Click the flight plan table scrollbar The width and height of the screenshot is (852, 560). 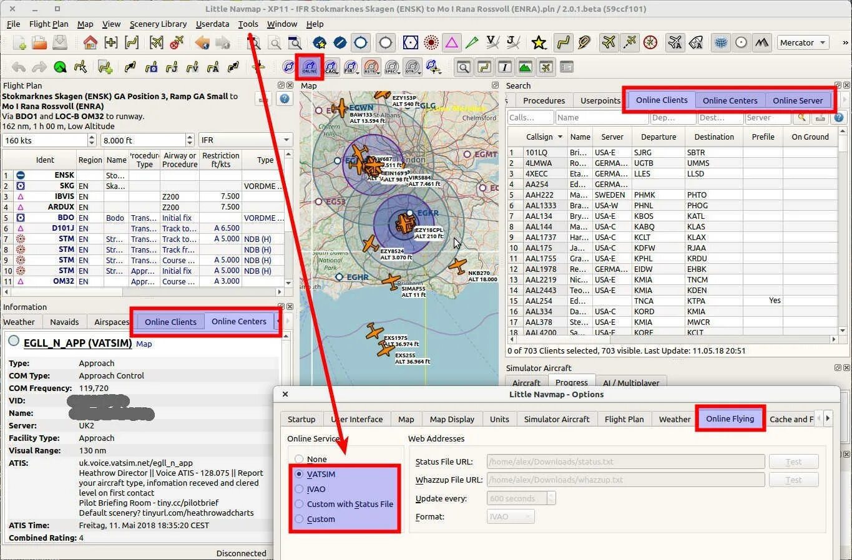288,218
